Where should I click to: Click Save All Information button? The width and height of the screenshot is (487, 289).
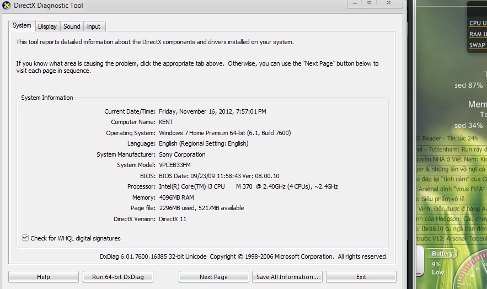[x=287, y=277]
